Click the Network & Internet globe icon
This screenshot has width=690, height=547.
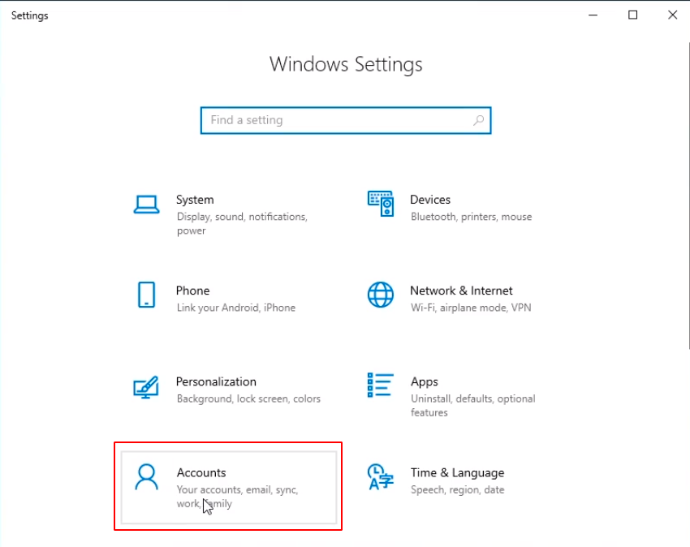[380, 295]
